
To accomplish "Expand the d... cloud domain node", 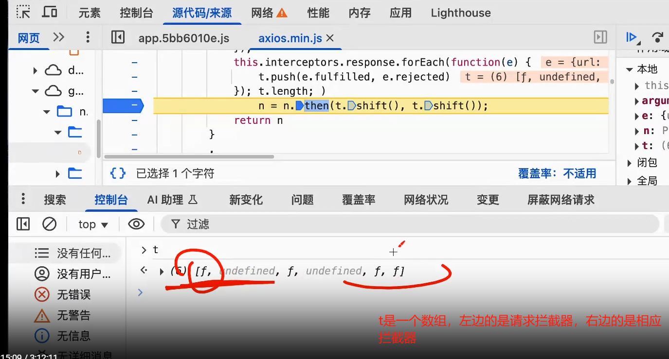I will [35, 71].
